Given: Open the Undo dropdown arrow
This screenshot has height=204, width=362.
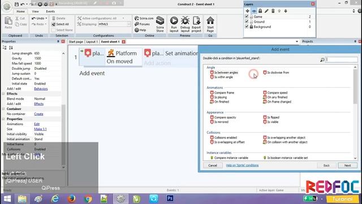Looking at the screenshot, I should 46,18.
